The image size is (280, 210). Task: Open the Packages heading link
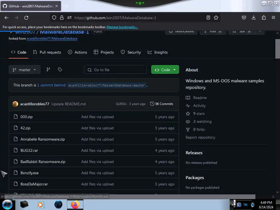pyautogui.click(x=195, y=178)
